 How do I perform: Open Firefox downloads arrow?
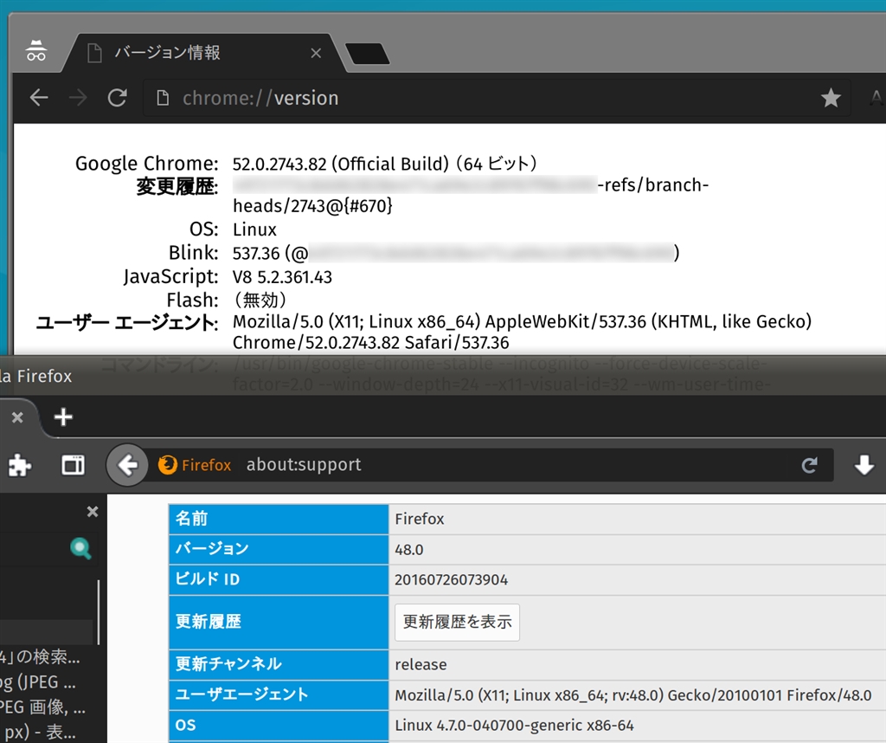click(864, 465)
